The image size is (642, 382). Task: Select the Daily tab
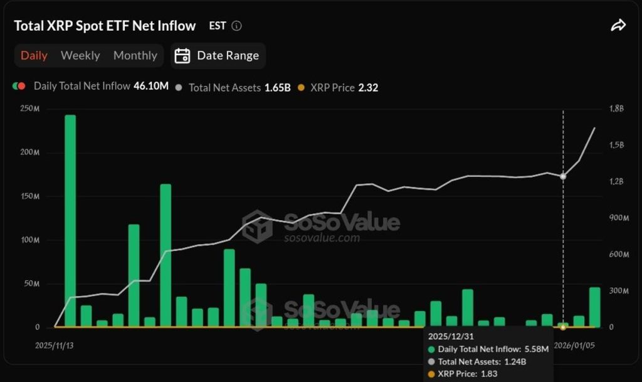(x=34, y=56)
